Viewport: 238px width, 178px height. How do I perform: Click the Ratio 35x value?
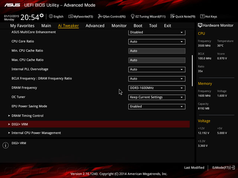tap(200, 71)
